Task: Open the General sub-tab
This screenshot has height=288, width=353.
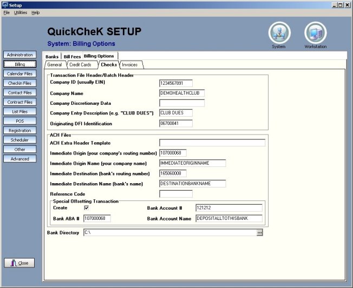Action: tap(54, 65)
